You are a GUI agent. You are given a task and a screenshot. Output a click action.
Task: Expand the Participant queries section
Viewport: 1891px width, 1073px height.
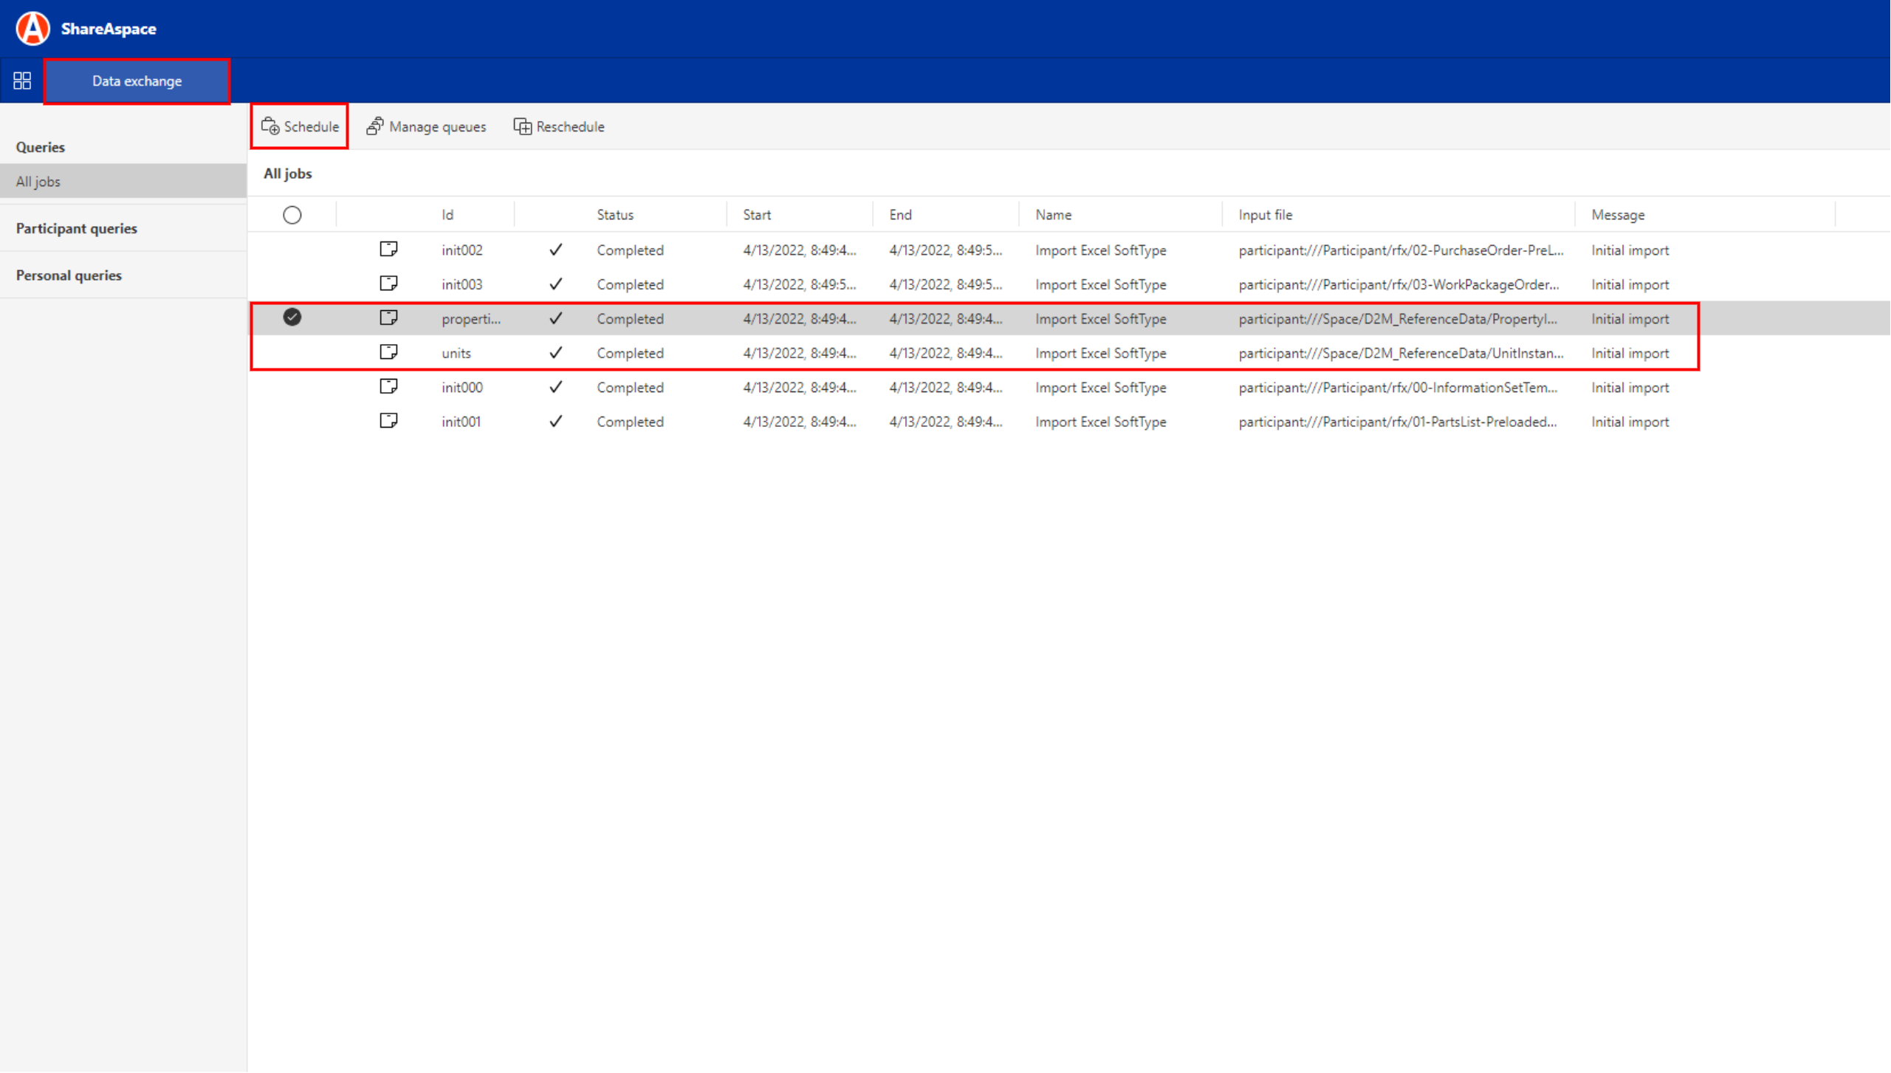77,228
